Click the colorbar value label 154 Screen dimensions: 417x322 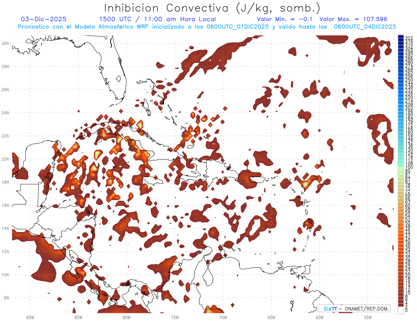pyautogui.click(x=409, y=135)
